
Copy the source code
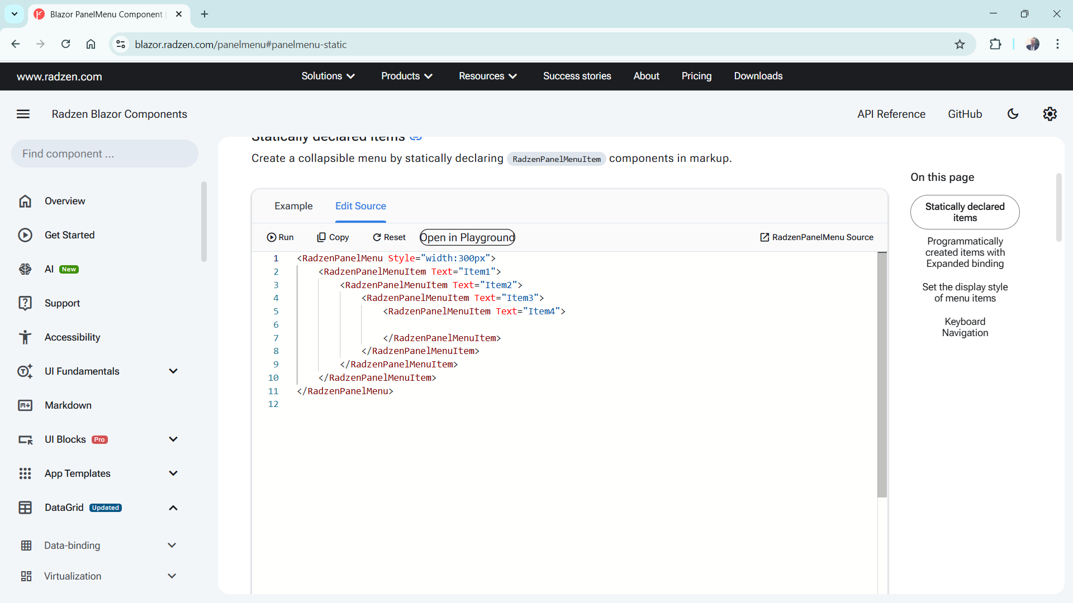tap(333, 237)
